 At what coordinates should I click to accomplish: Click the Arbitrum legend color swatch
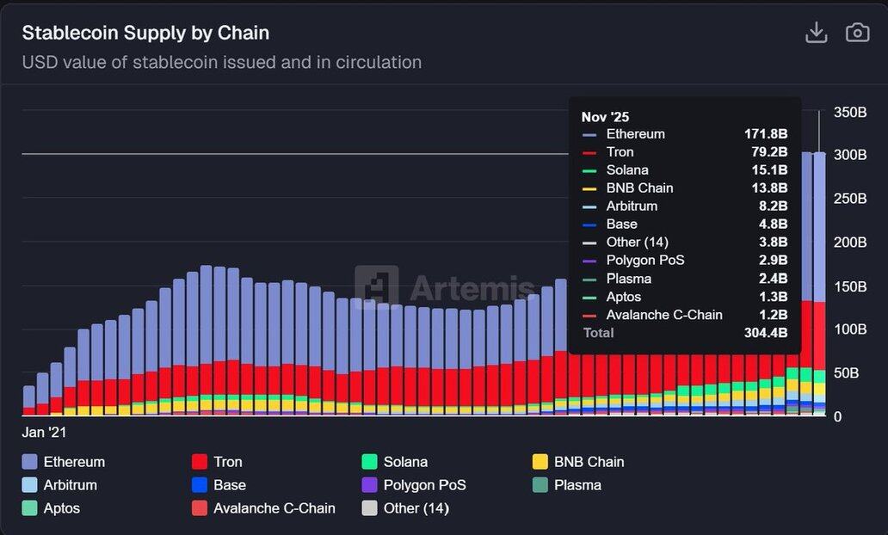30,485
